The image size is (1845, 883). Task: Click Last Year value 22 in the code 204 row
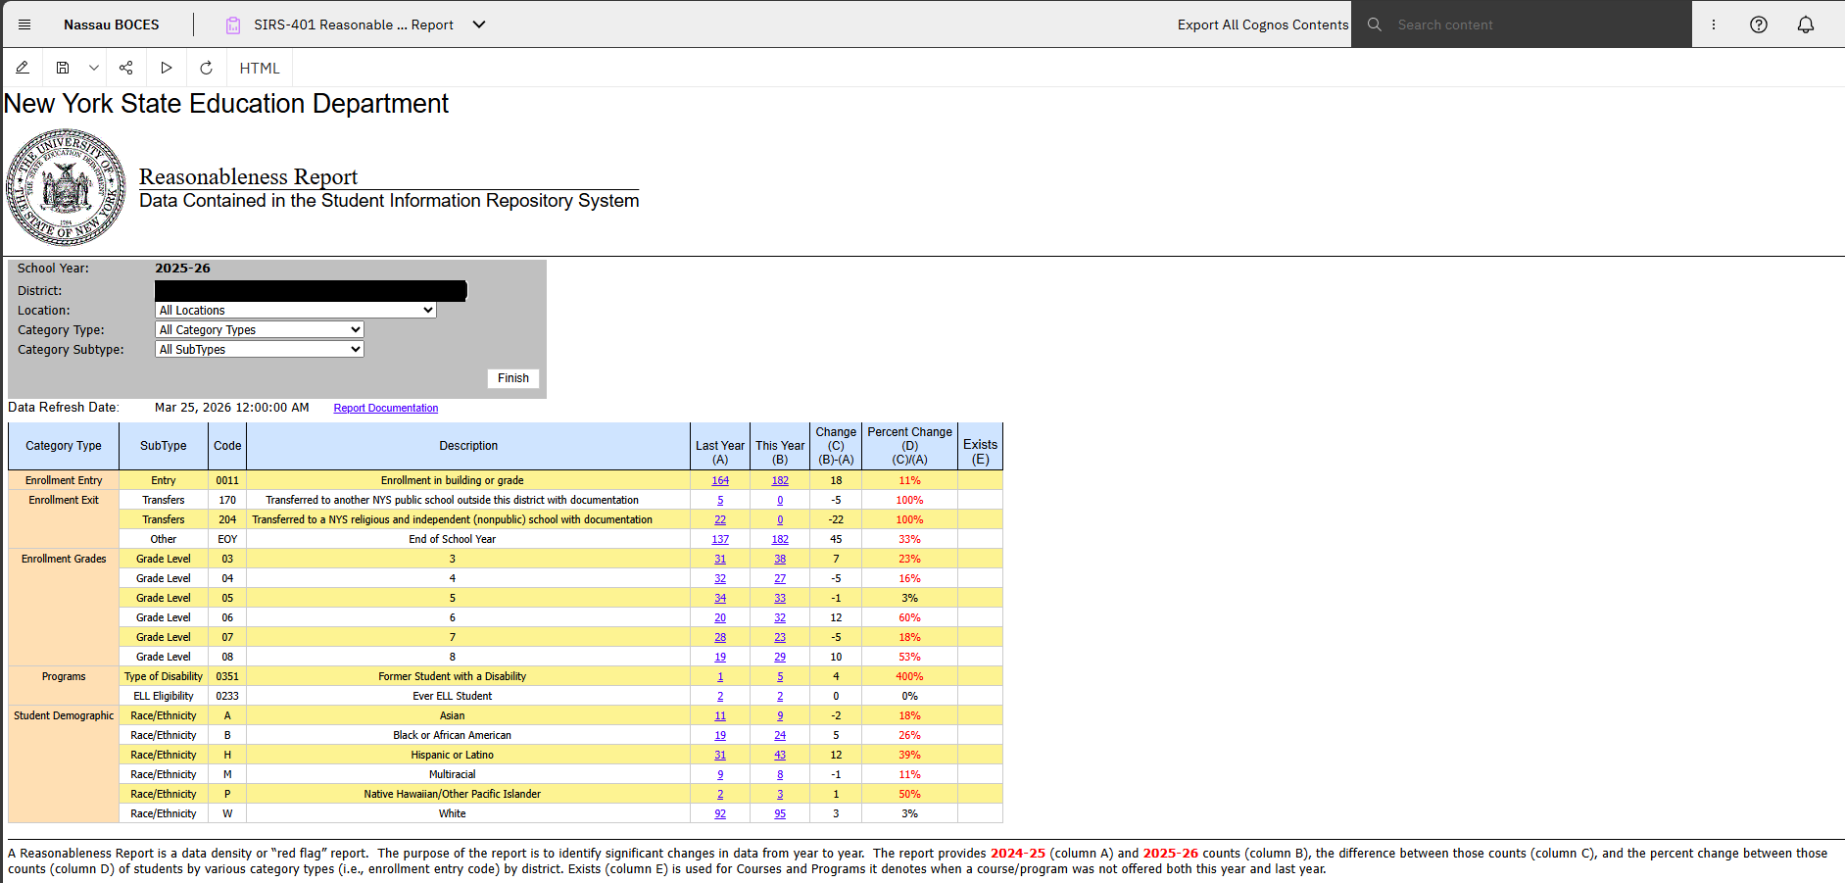coord(720,519)
